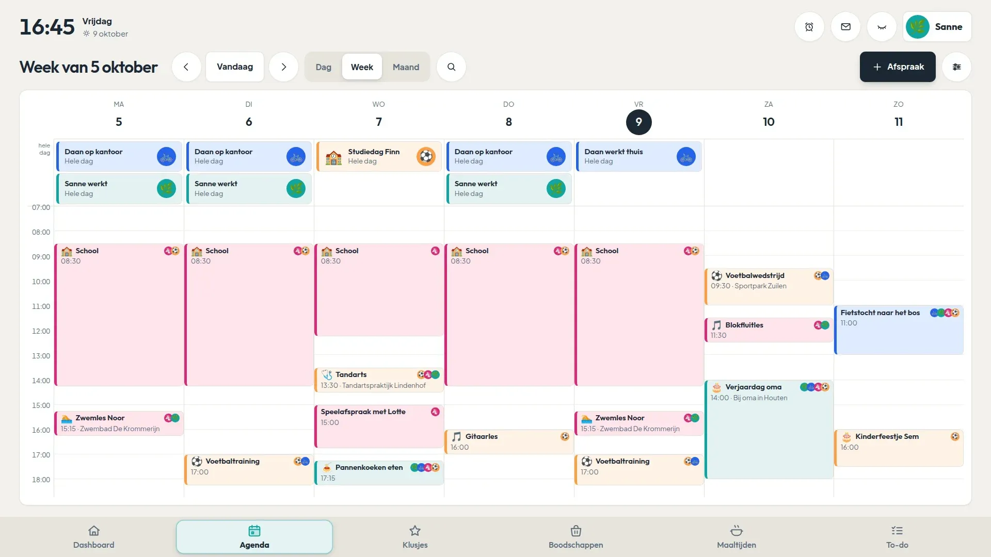Open the Dashboard navigation tab

tap(93, 537)
